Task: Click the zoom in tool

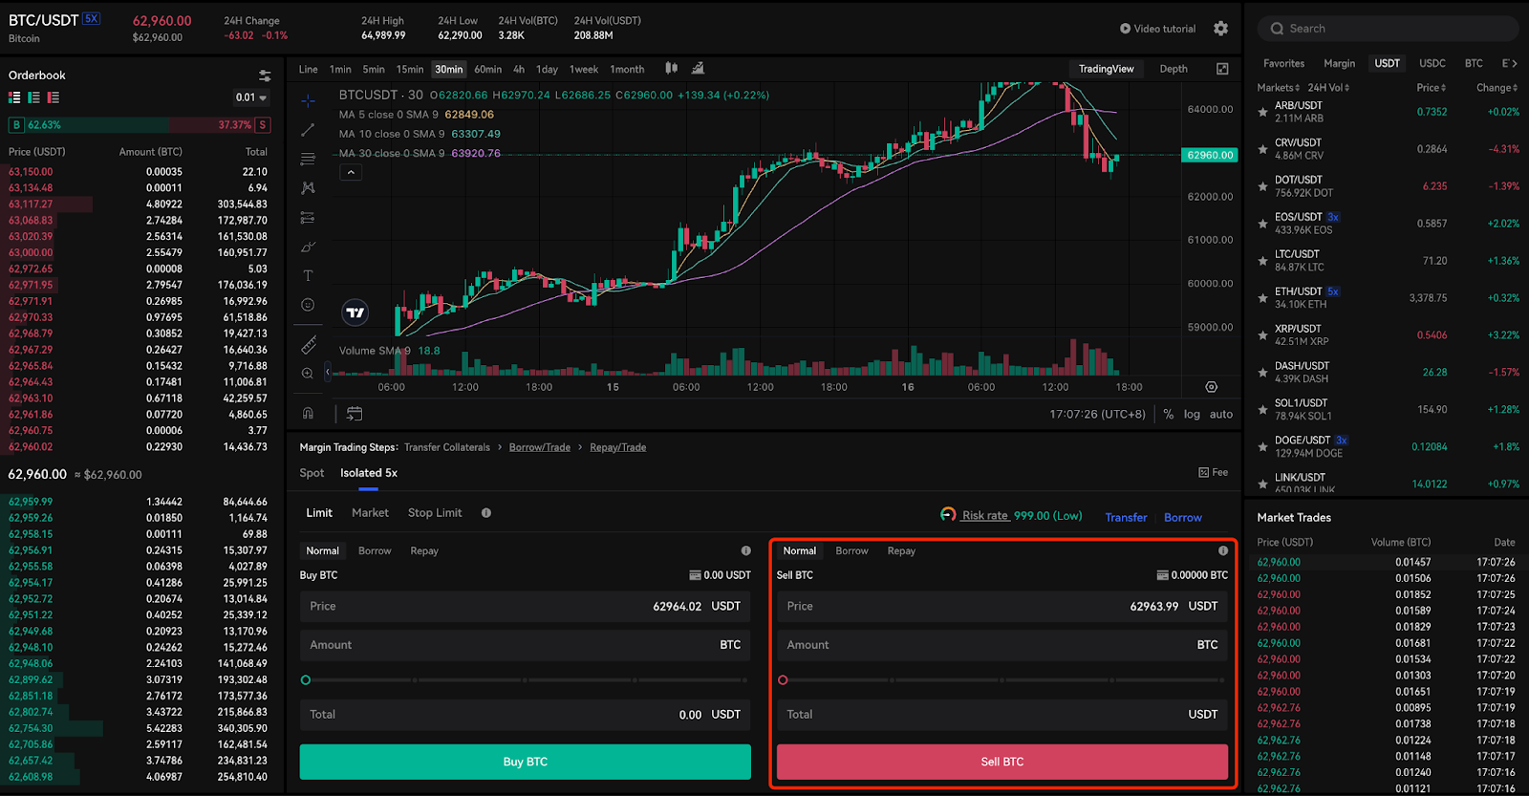Action: tap(308, 374)
